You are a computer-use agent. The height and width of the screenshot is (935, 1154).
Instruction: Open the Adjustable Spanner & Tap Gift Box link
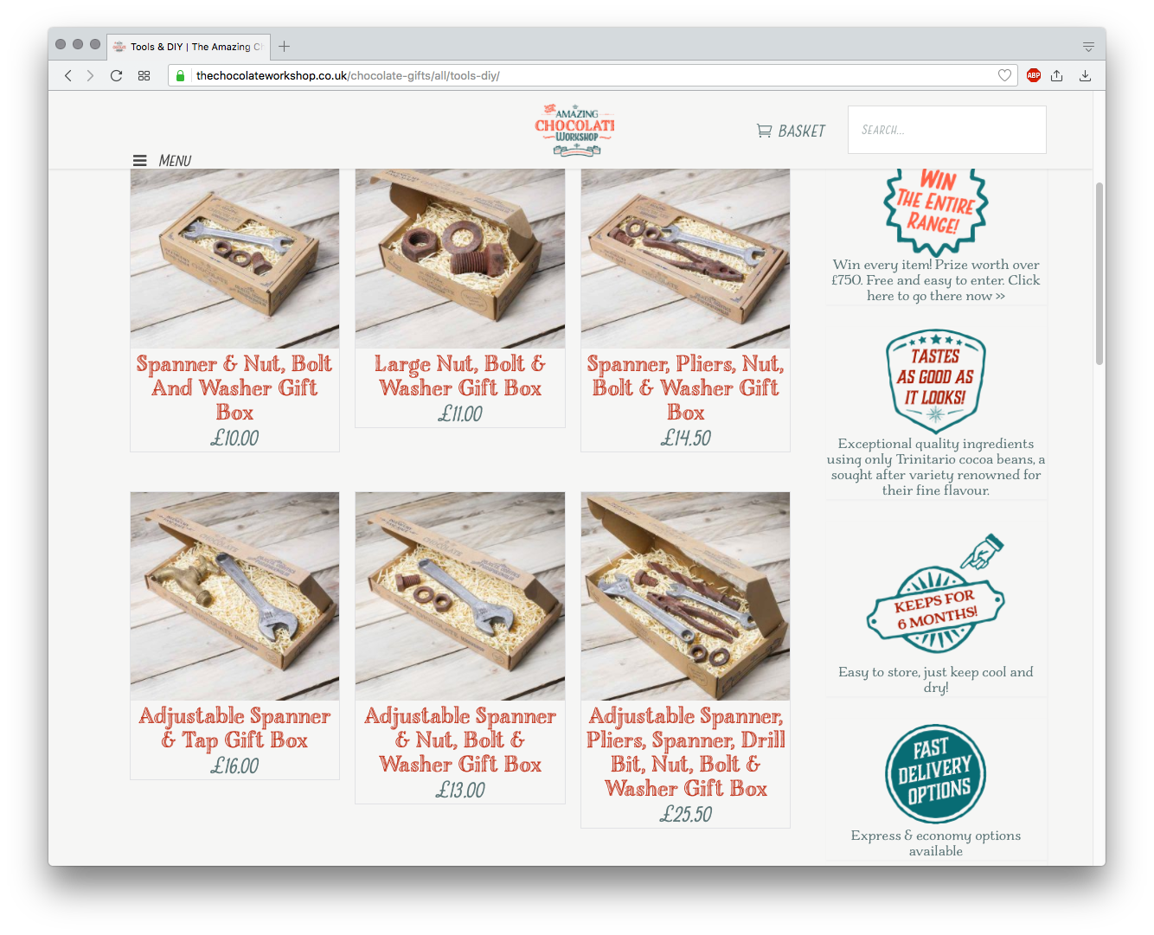pyautogui.click(x=234, y=727)
